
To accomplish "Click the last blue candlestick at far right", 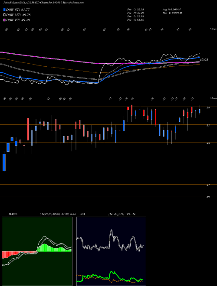I will click(200, 111).
